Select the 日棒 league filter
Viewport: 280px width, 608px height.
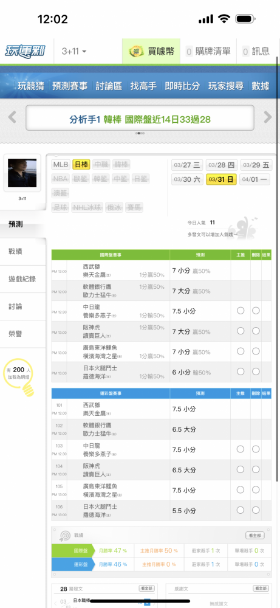[x=81, y=164]
